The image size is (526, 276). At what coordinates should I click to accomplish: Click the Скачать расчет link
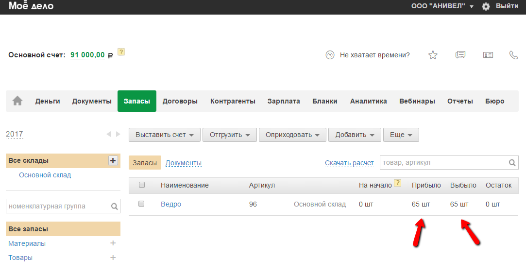[349, 163]
